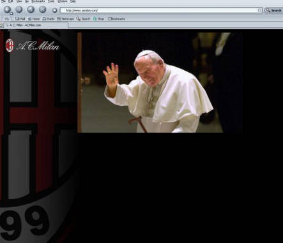Open the Bookmarks folder on personal toolbar
The height and width of the screenshot is (243, 283).
(x=116, y=18)
